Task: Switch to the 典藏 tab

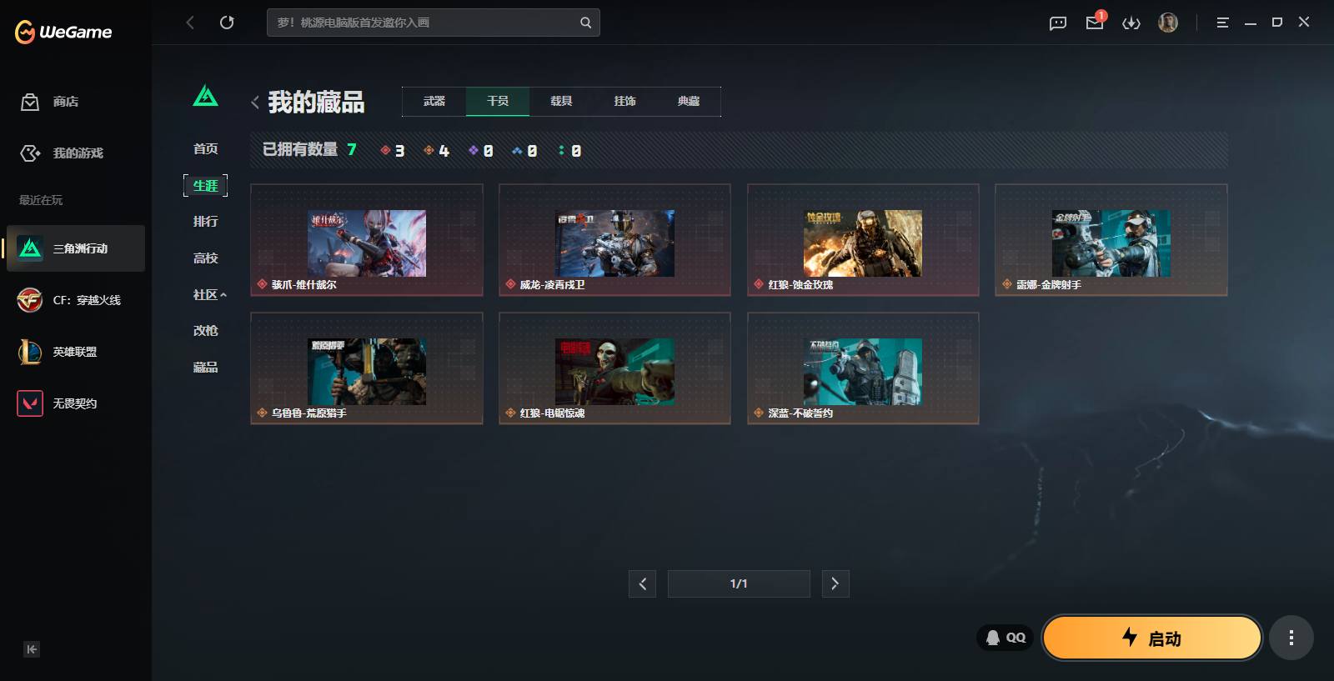Action: point(689,102)
